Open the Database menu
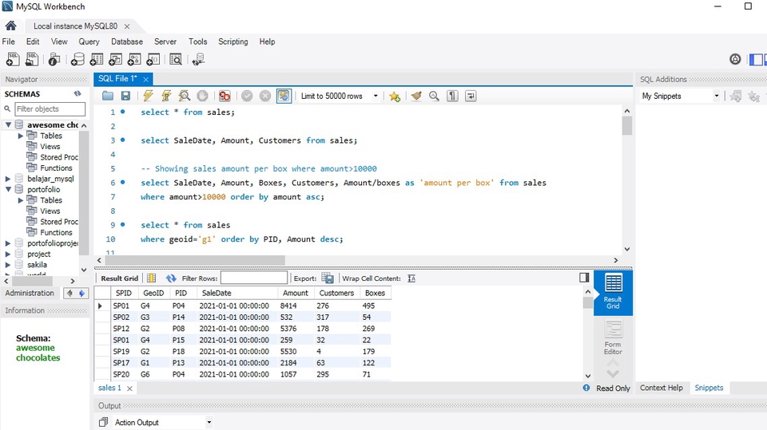 tap(127, 41)
